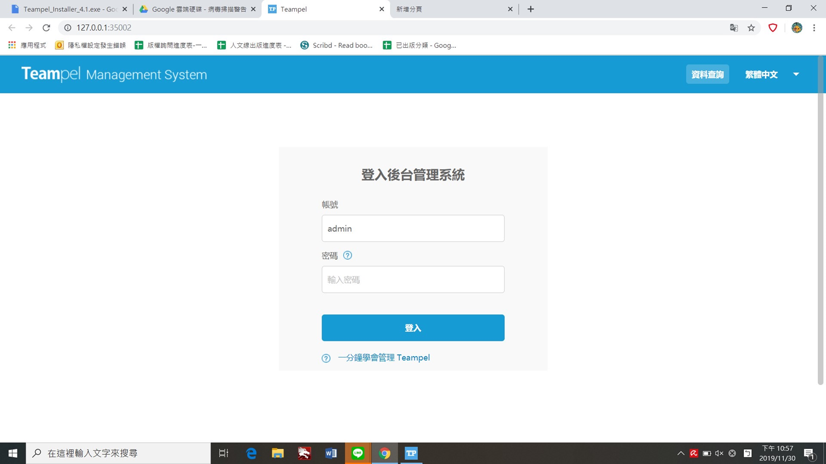The width and height of the screenshot is (826, 464).
Task: Click the page vertical scrollbar
Action: pyautogui.click(x=820, y=222)
